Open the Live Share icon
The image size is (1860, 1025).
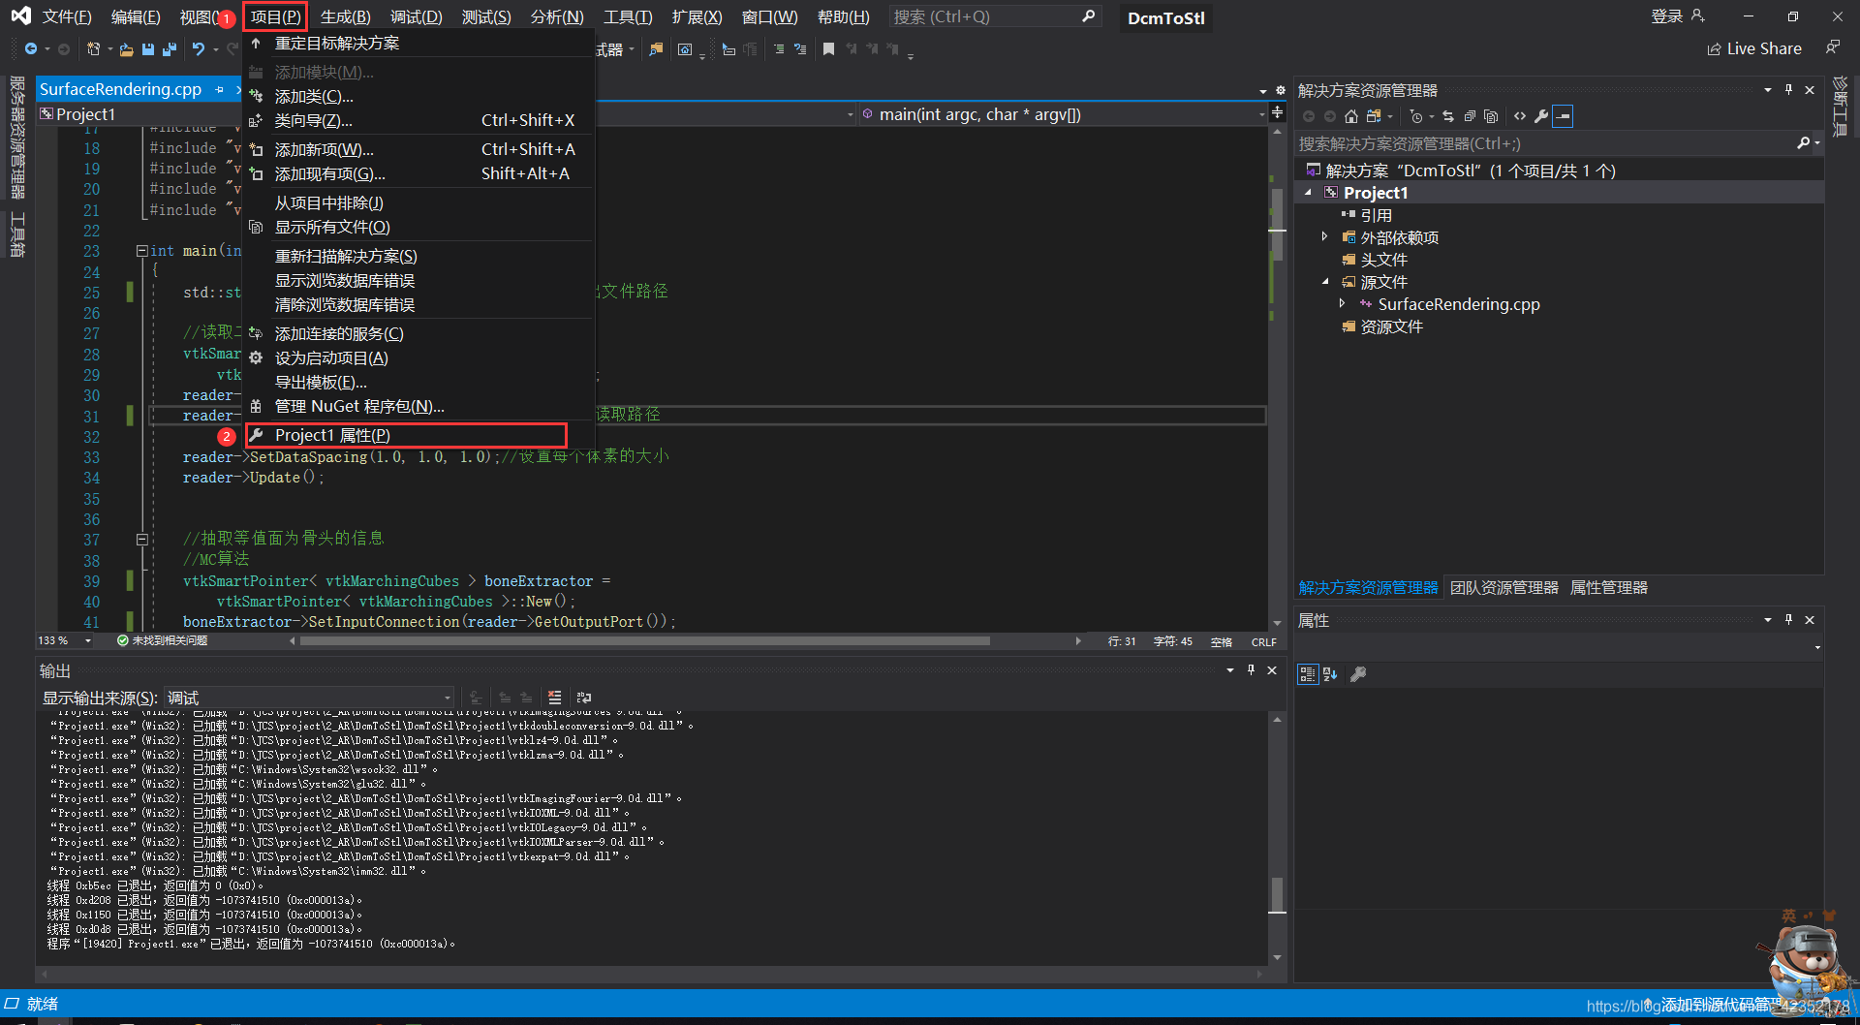1755,47
